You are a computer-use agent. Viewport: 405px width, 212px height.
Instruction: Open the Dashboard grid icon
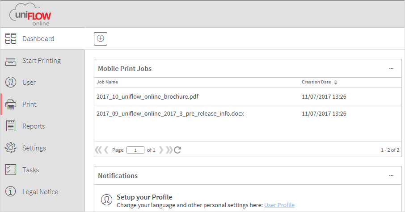click(11, 38)
